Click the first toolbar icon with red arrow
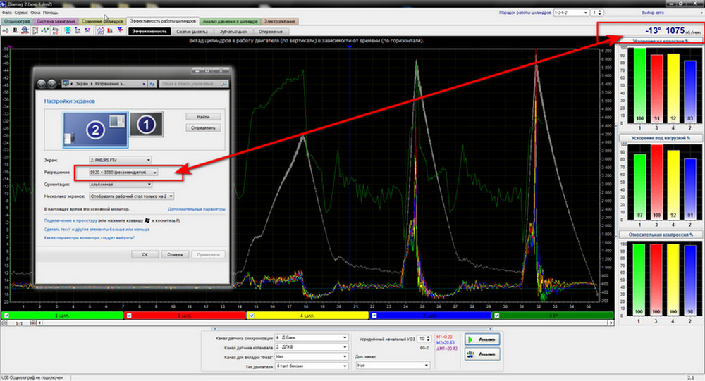 [x=6, y=30]
